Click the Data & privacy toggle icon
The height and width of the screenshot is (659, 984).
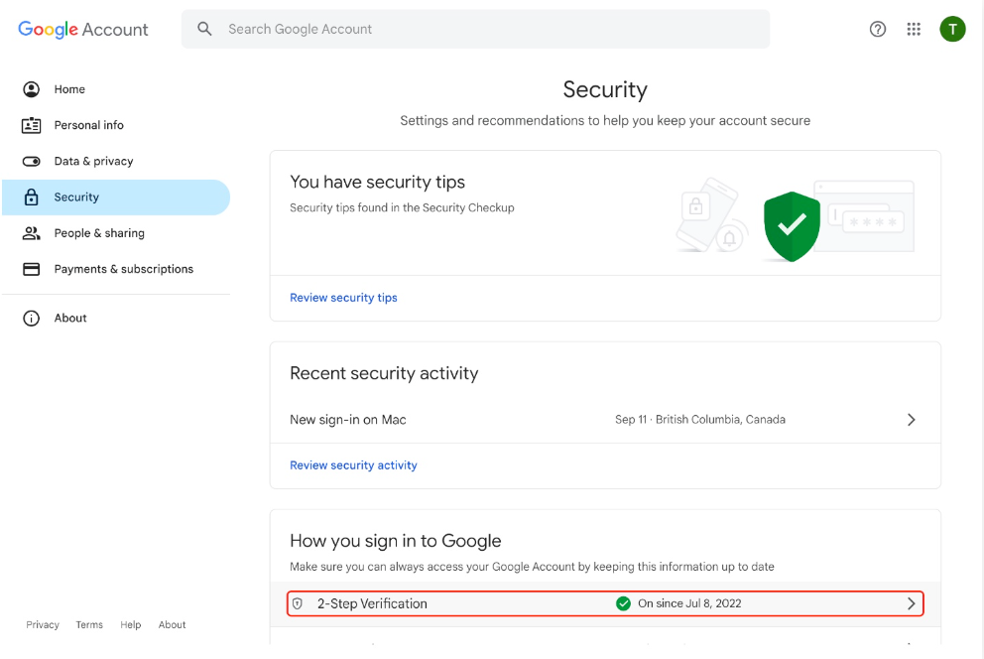32,161
